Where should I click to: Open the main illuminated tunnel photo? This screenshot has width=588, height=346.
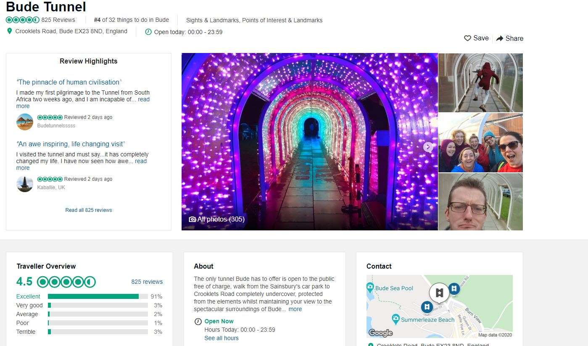pos(310,142)
